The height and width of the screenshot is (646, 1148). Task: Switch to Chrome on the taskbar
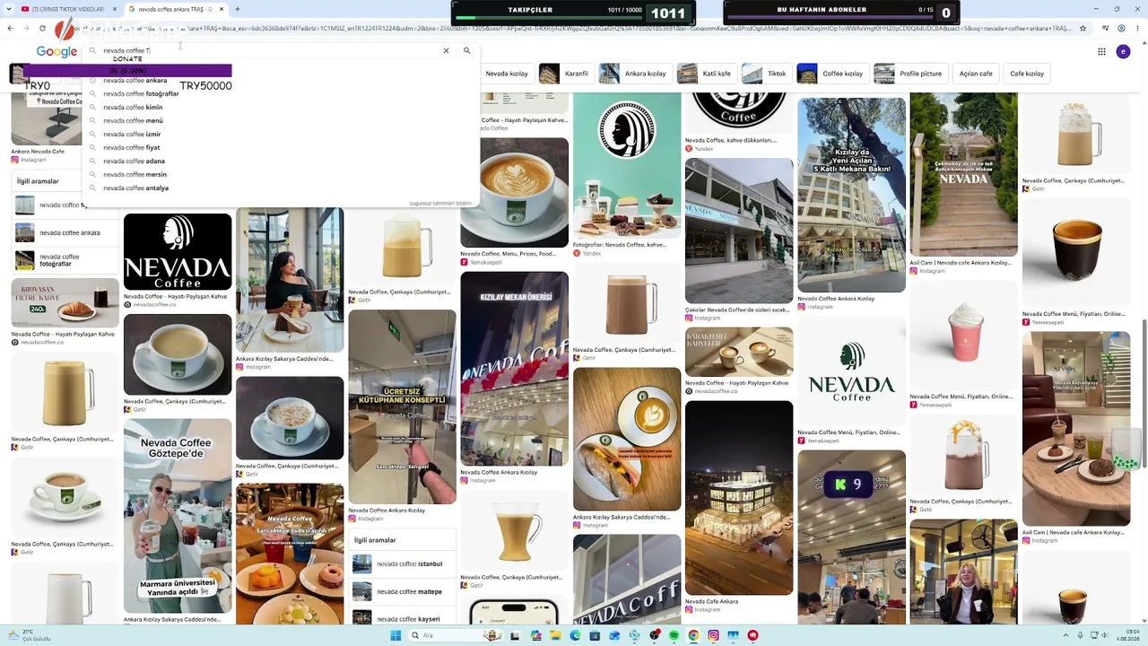coord(693,635)
